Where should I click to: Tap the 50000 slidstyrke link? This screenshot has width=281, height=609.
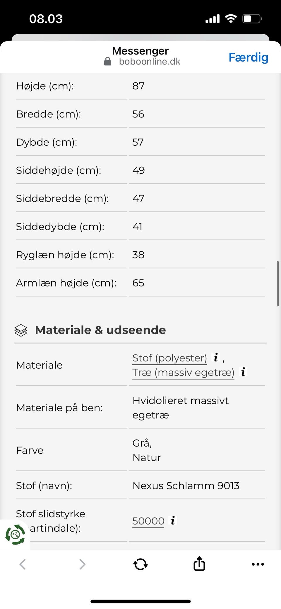[x=148, y=521]
